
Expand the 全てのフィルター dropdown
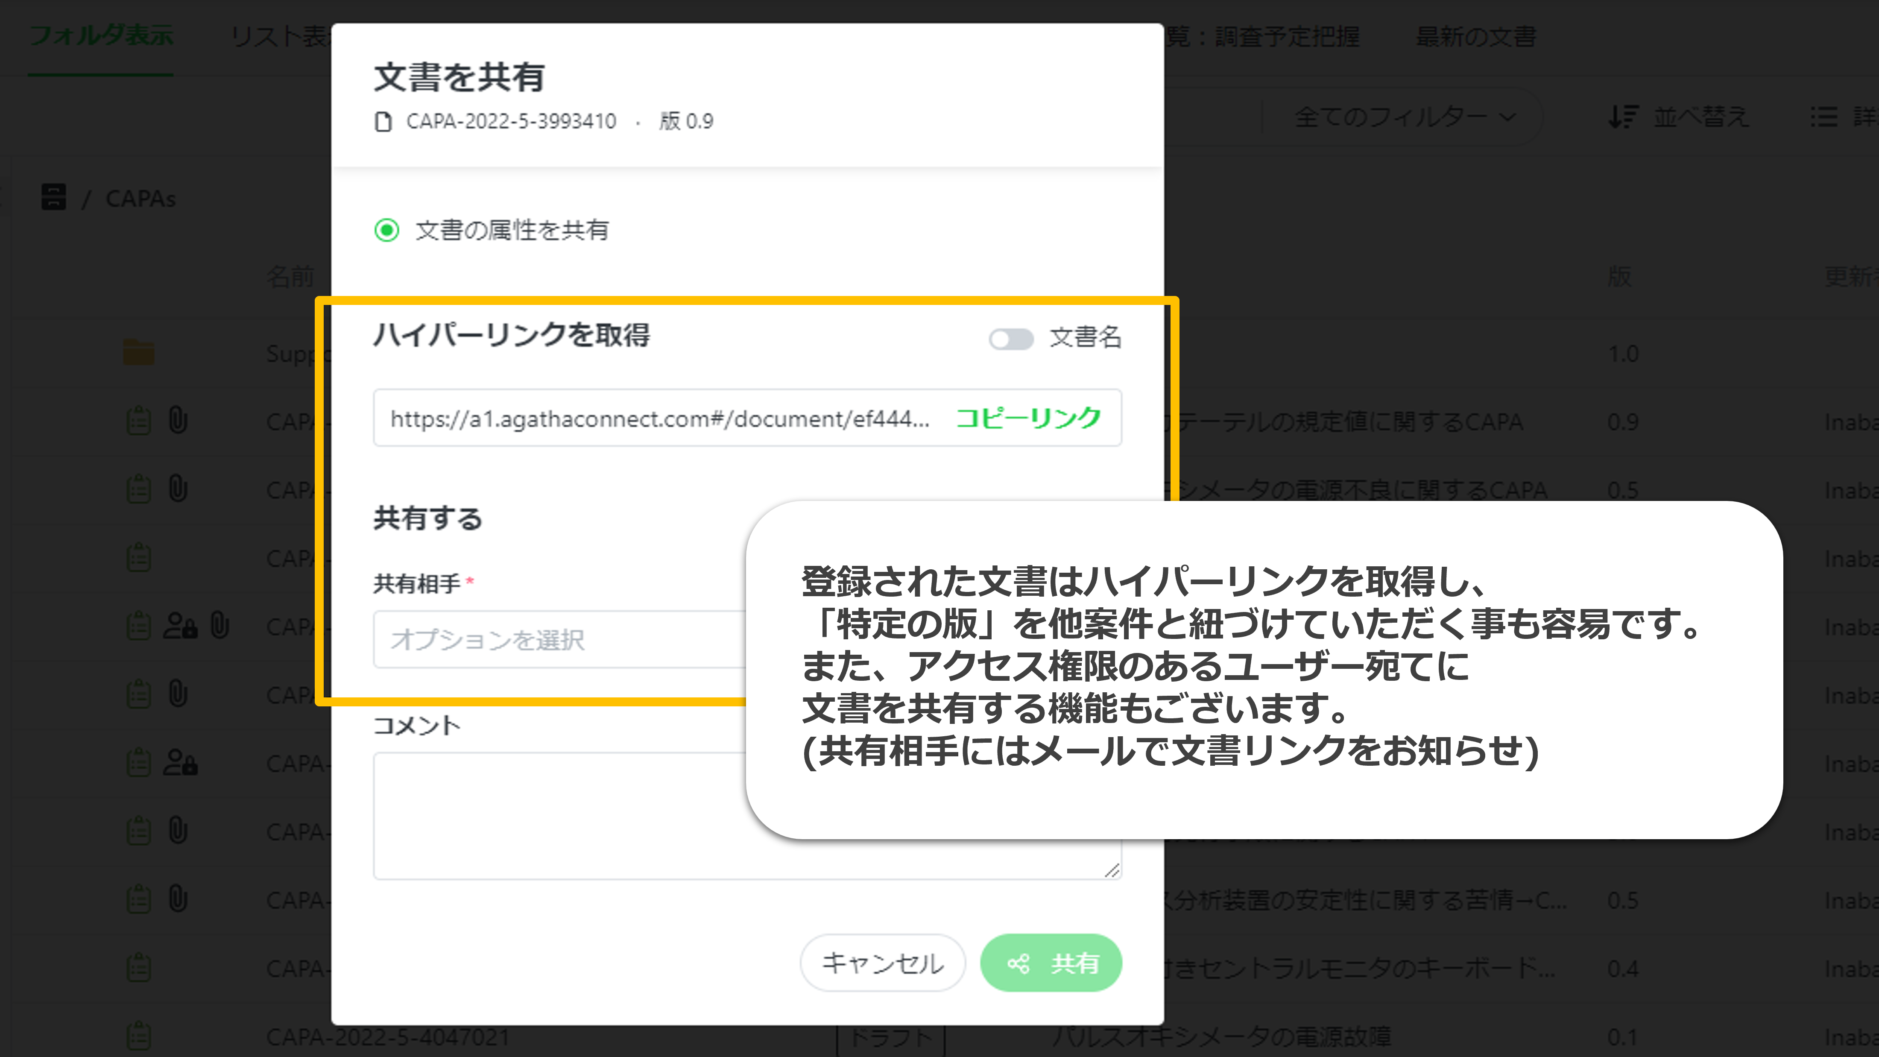click(x=1405, y=117)
